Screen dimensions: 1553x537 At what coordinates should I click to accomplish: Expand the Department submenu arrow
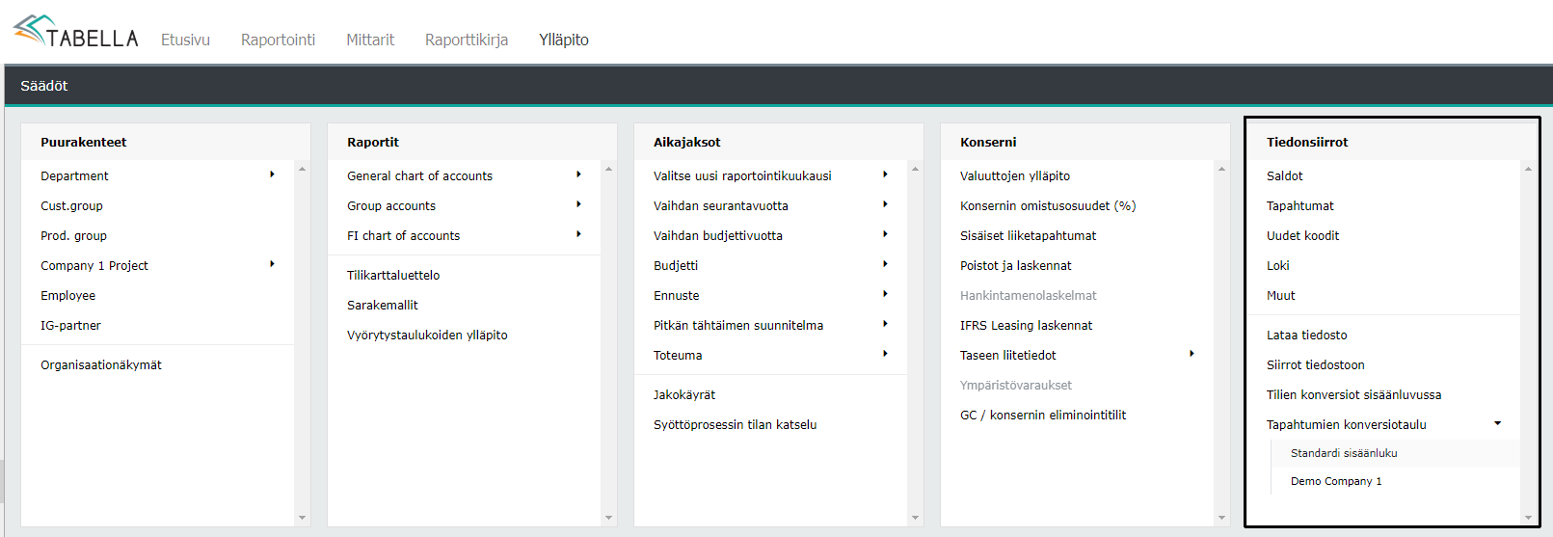272,175
